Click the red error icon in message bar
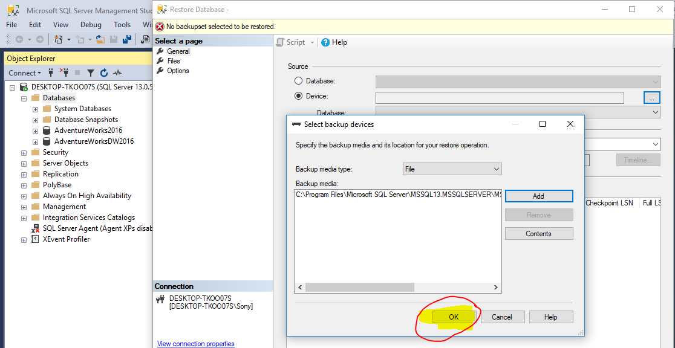675x348 pixels. click(x=160, y=26)
